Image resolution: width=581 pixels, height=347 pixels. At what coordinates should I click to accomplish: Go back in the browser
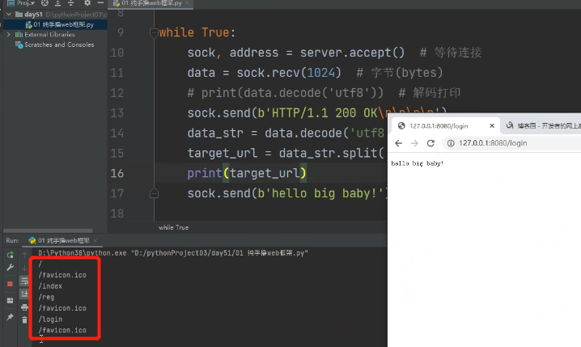(x=398, y=143)
